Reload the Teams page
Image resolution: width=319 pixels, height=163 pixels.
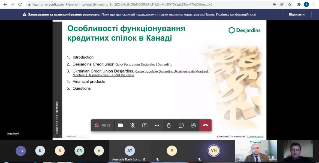coord(20,4)
